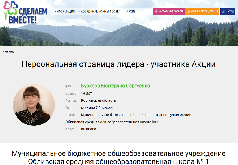
Task: Go back via the « назад link
Action: [x=8, y=51]
